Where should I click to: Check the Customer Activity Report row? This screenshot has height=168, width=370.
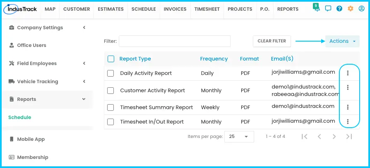click(111, 91)
